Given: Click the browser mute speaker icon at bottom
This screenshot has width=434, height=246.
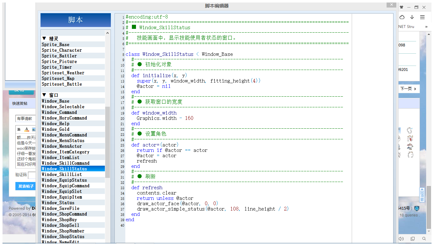Looking at the screenshot, I should (401, 239).
